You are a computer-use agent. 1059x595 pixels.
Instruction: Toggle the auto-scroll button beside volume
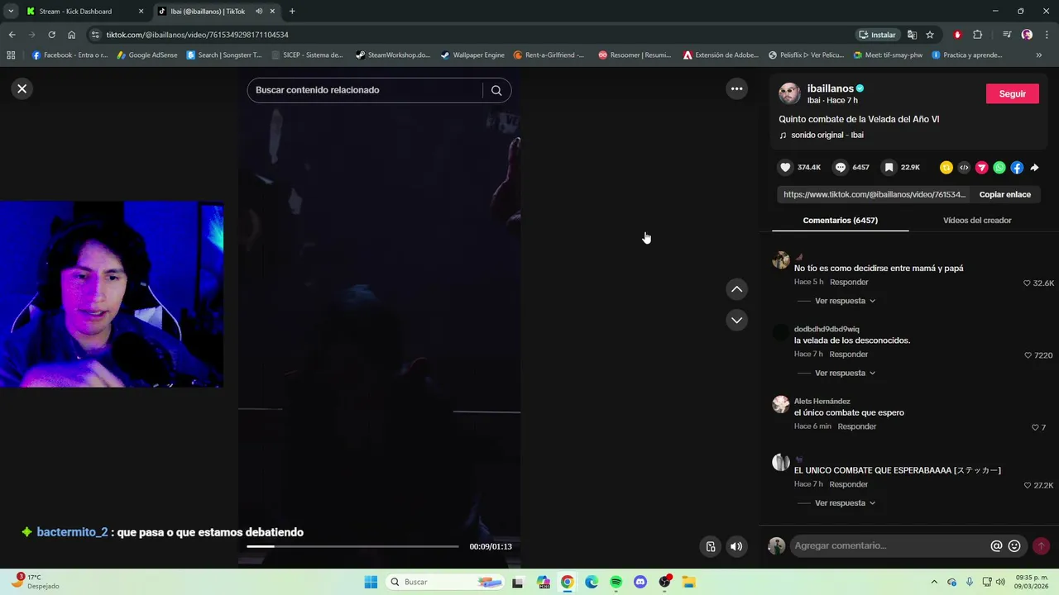coord(710,546)
